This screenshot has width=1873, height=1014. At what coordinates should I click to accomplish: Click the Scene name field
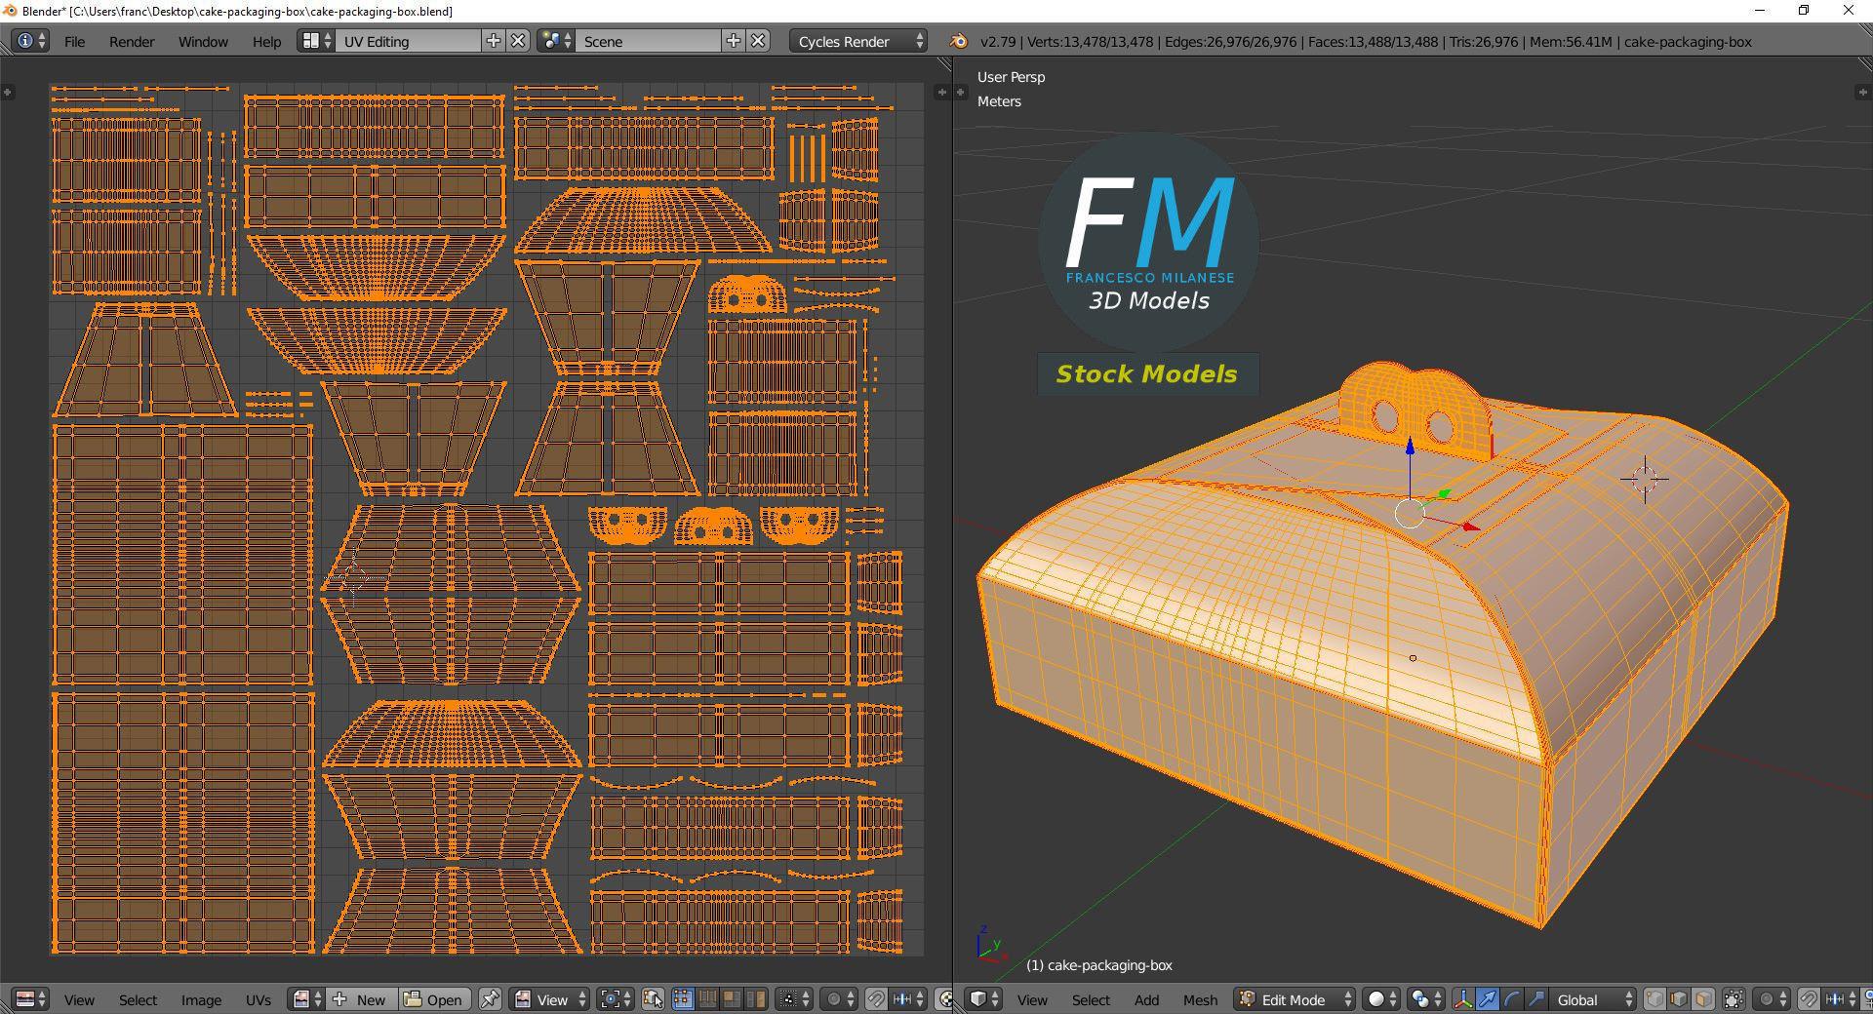649,41
